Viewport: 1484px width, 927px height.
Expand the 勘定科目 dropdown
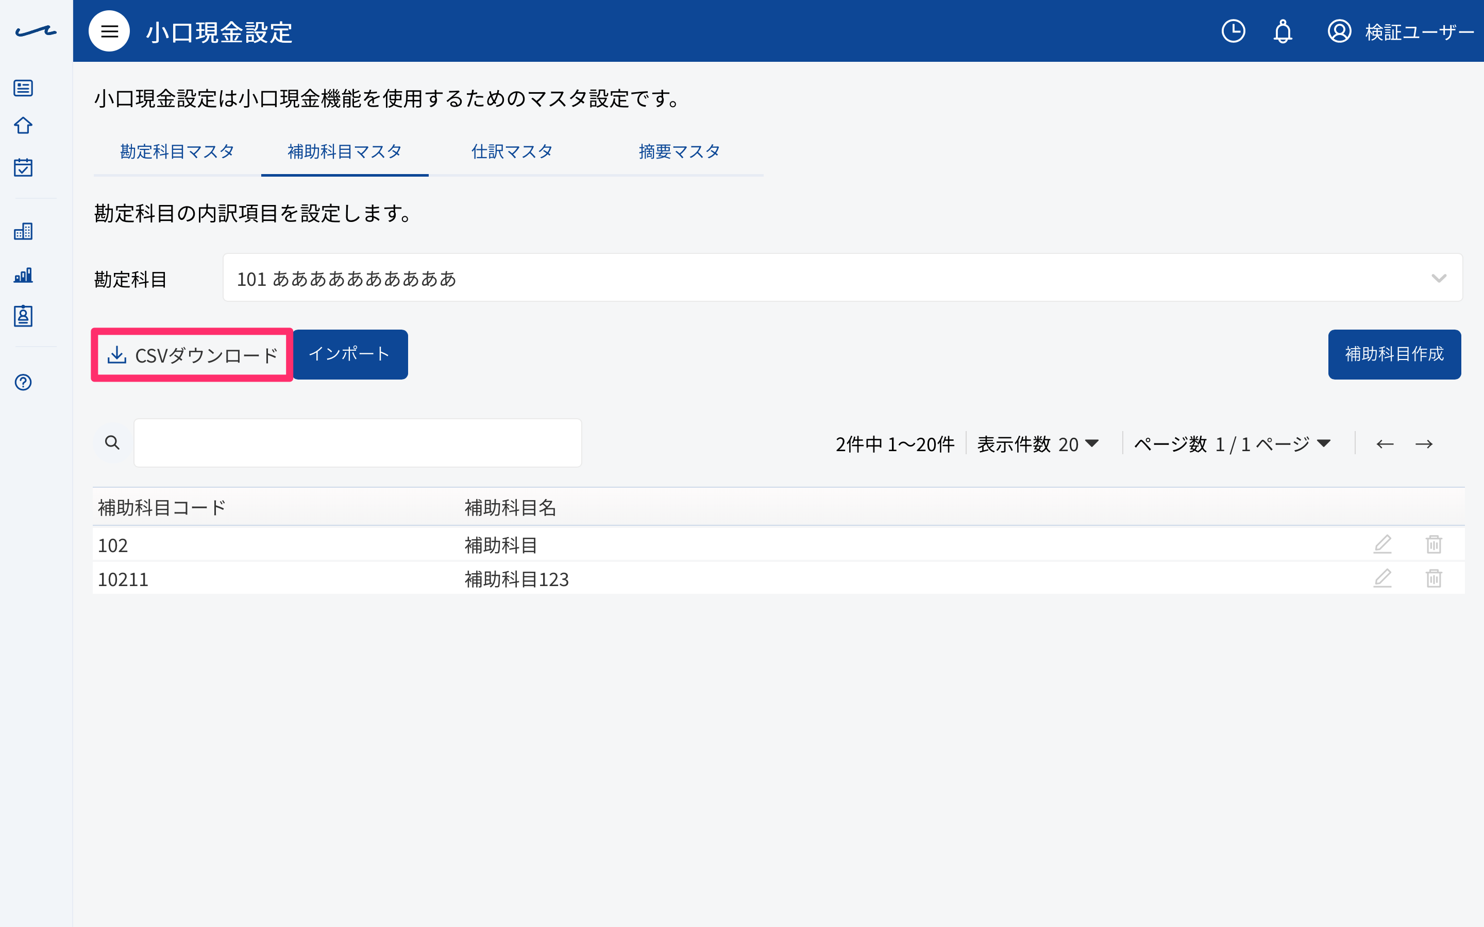[842, 278]
